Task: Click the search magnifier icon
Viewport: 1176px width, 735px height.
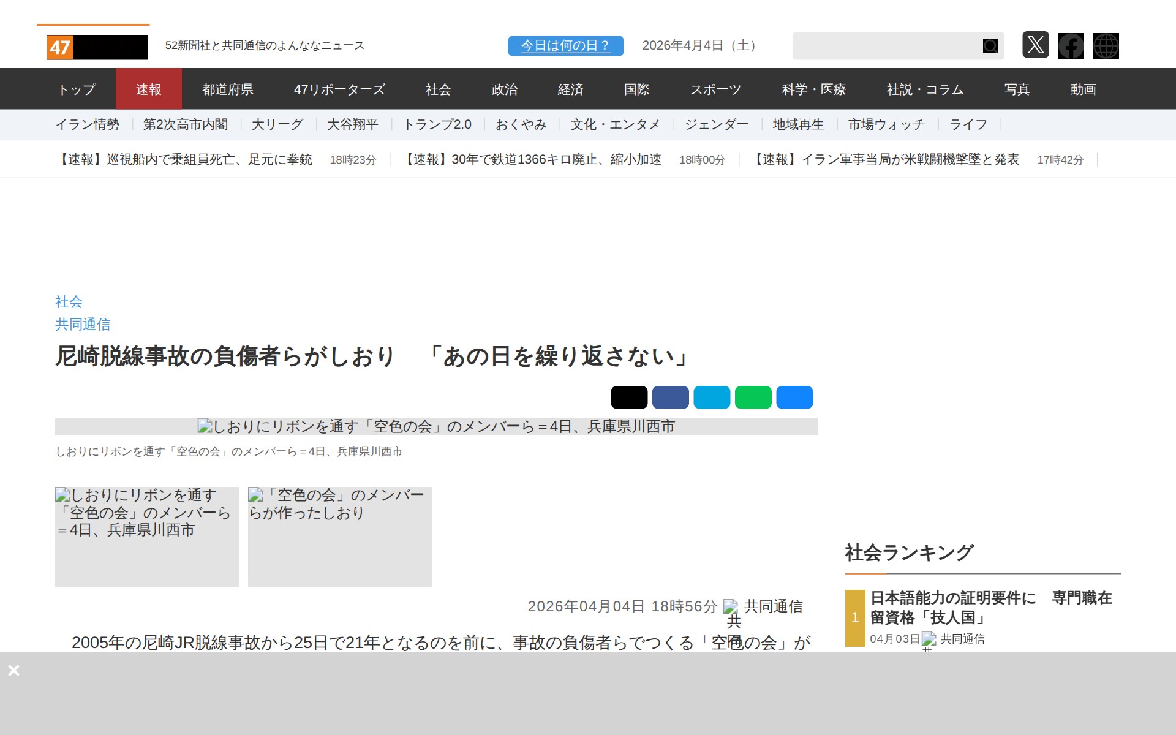Action: pos(989,45)
